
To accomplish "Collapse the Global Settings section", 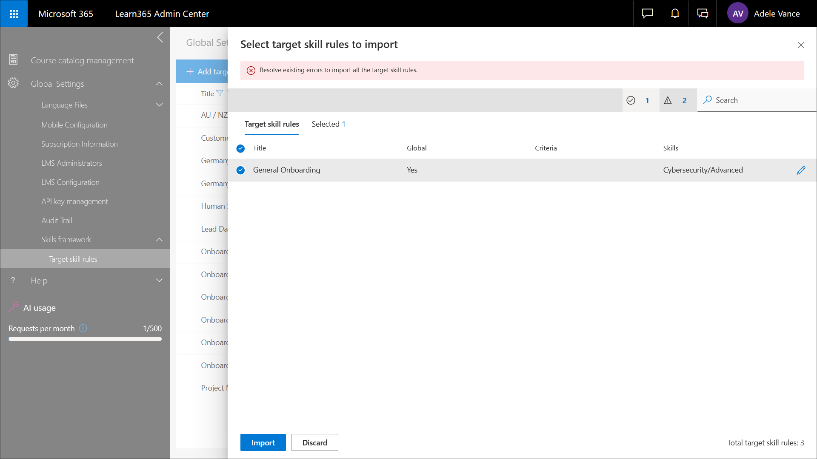I will 160,84.
